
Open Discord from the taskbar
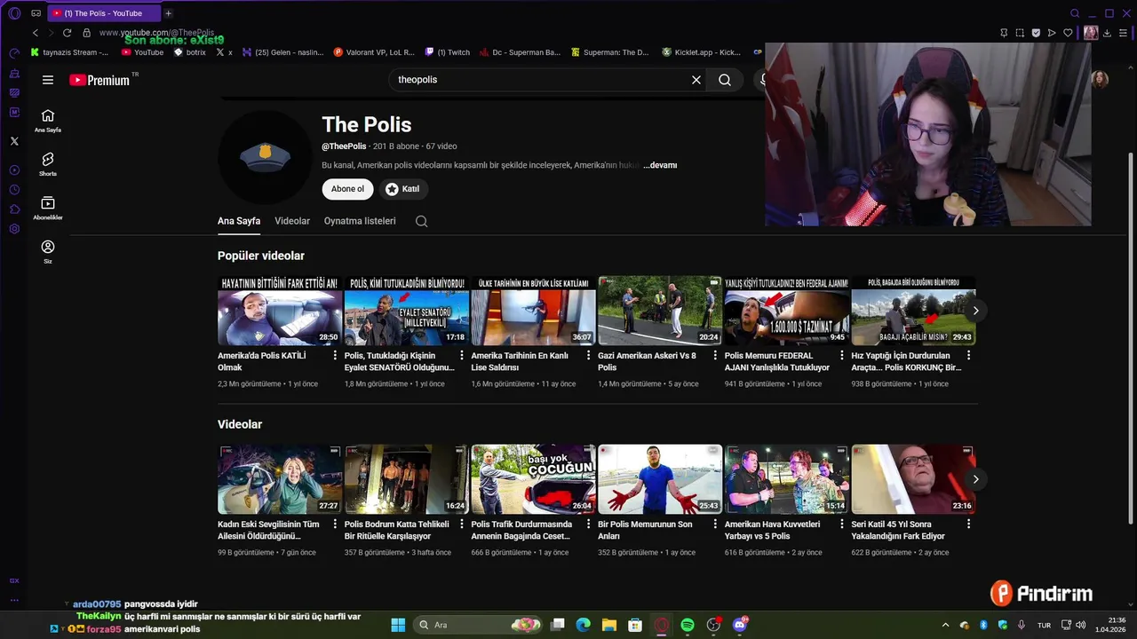coord(740,625)
